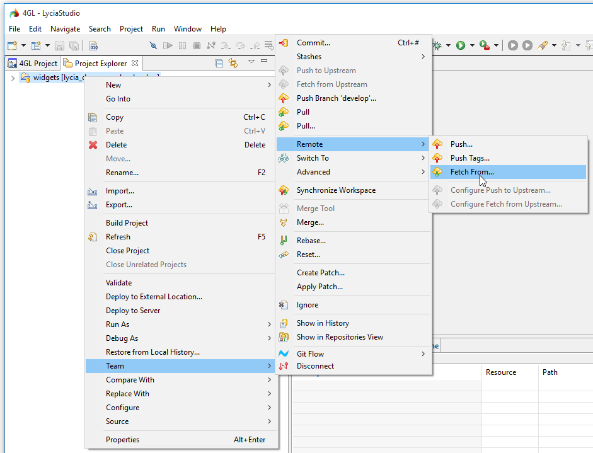
Task: Switch to the 4GL Project tab
Action: 32,63
